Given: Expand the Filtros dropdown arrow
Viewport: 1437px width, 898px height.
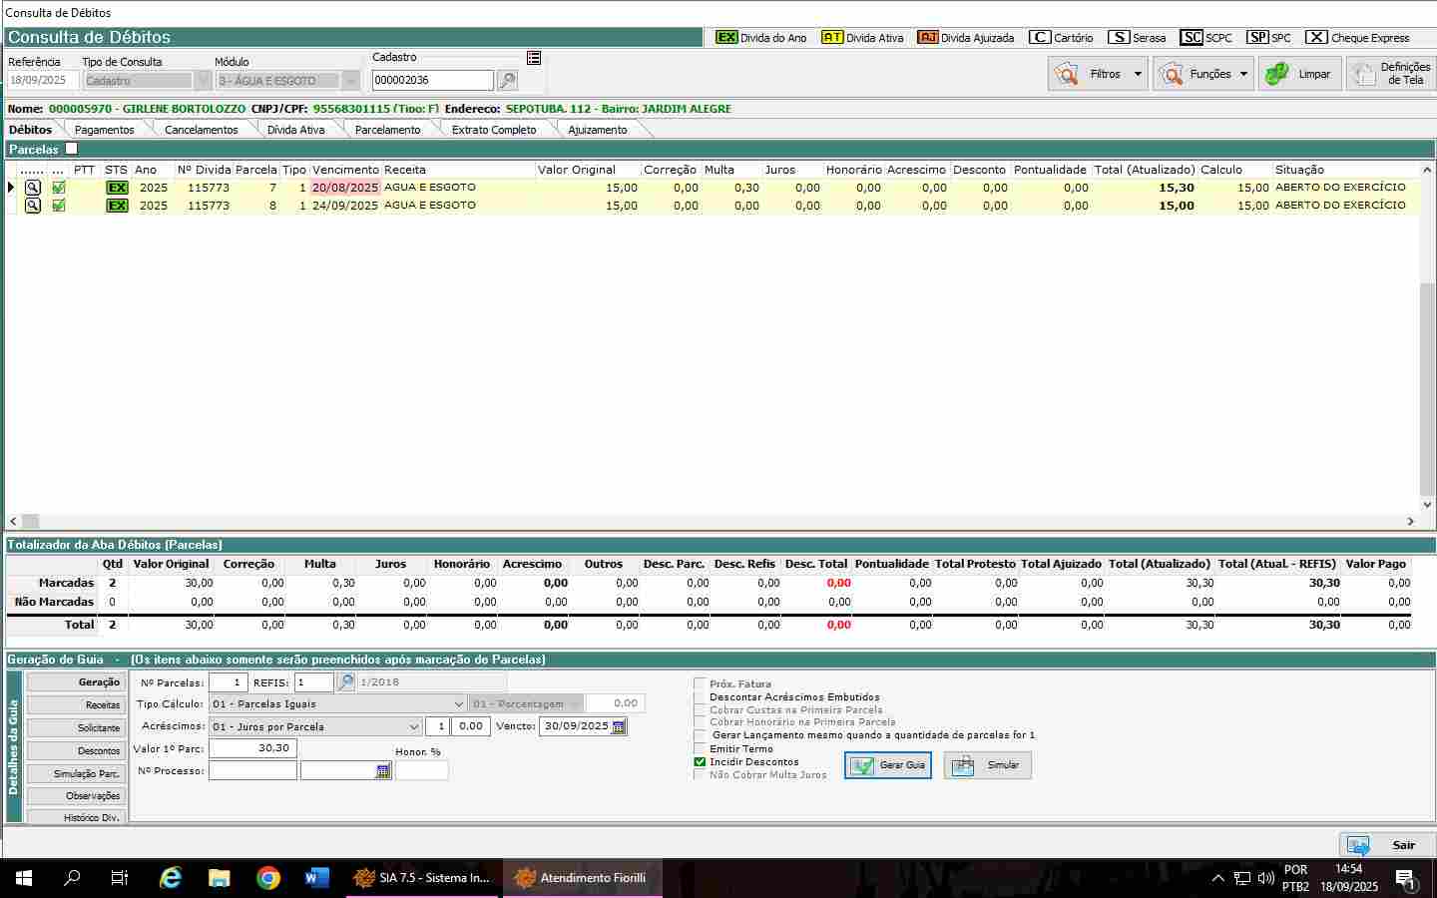Looking at the screenshot, I should [x=1137, y=74].
